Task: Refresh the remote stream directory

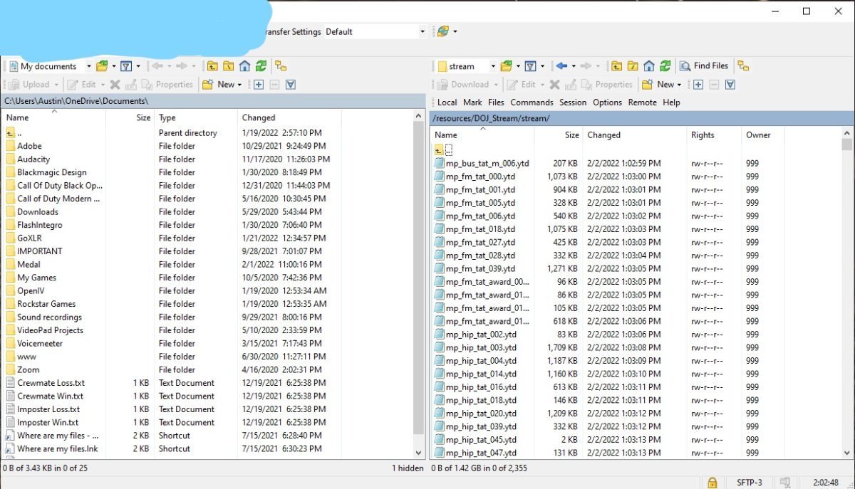Action: click(665, 66)
